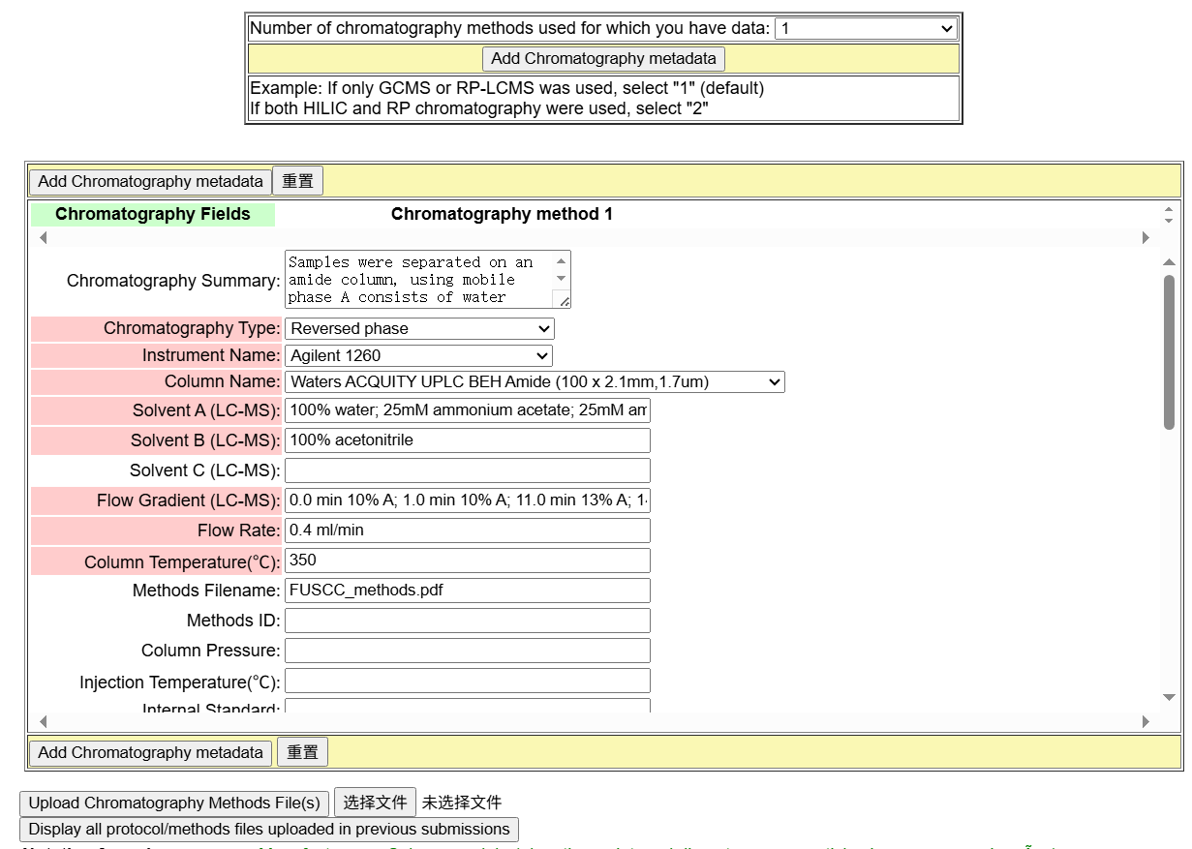Click the Flow Gradient (LC-MS) input
The width and height of the screenshot is (1192, 849).
click(467, 500)
